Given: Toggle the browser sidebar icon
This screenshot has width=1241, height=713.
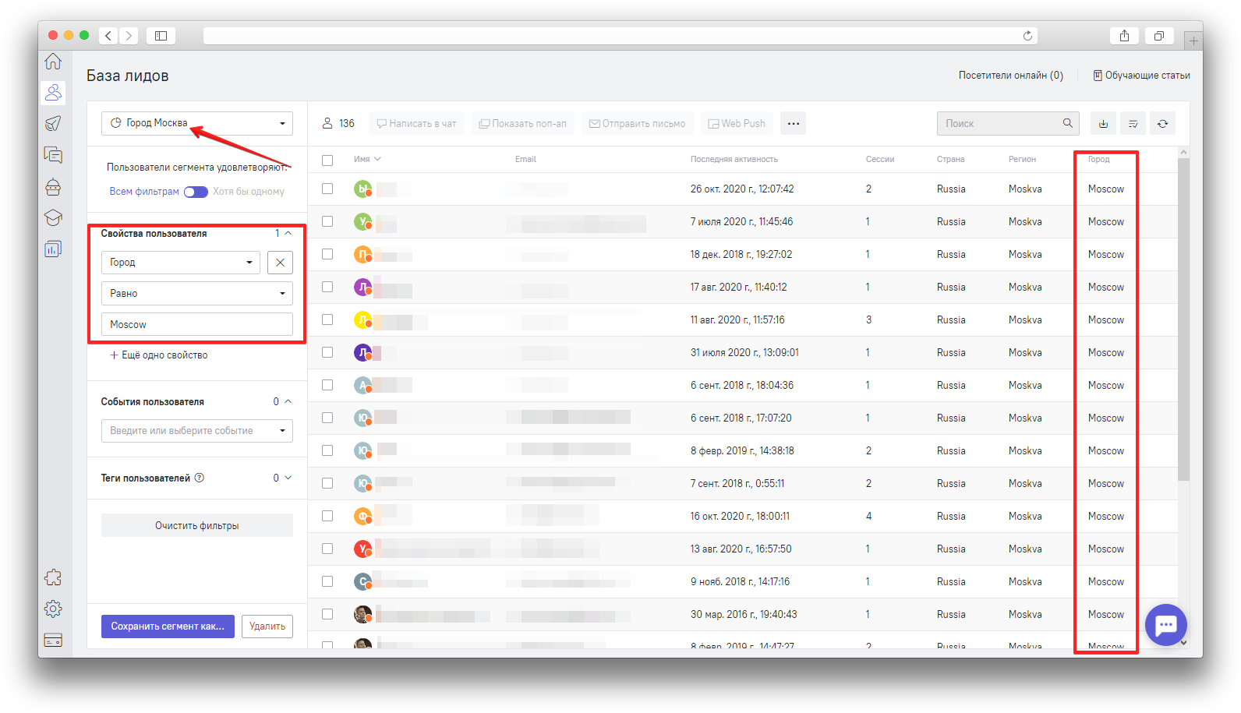Looking at the screenshot, I should (x=161, y=36).
